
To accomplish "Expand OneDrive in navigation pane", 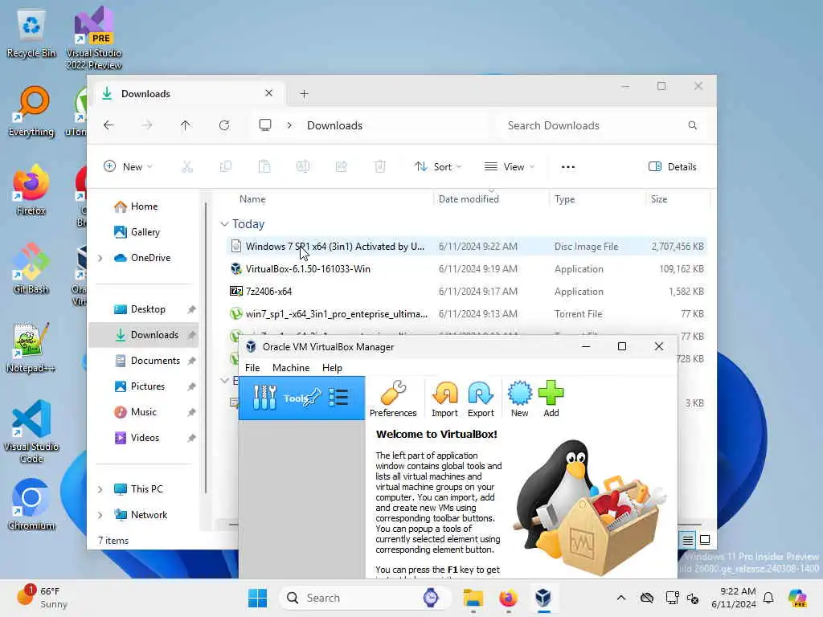I will 100,258.
